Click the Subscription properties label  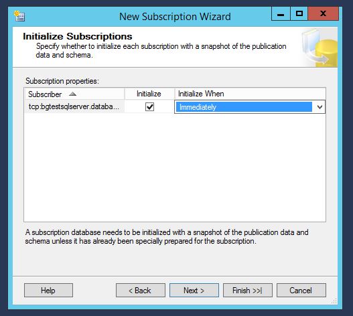(62, 81)
